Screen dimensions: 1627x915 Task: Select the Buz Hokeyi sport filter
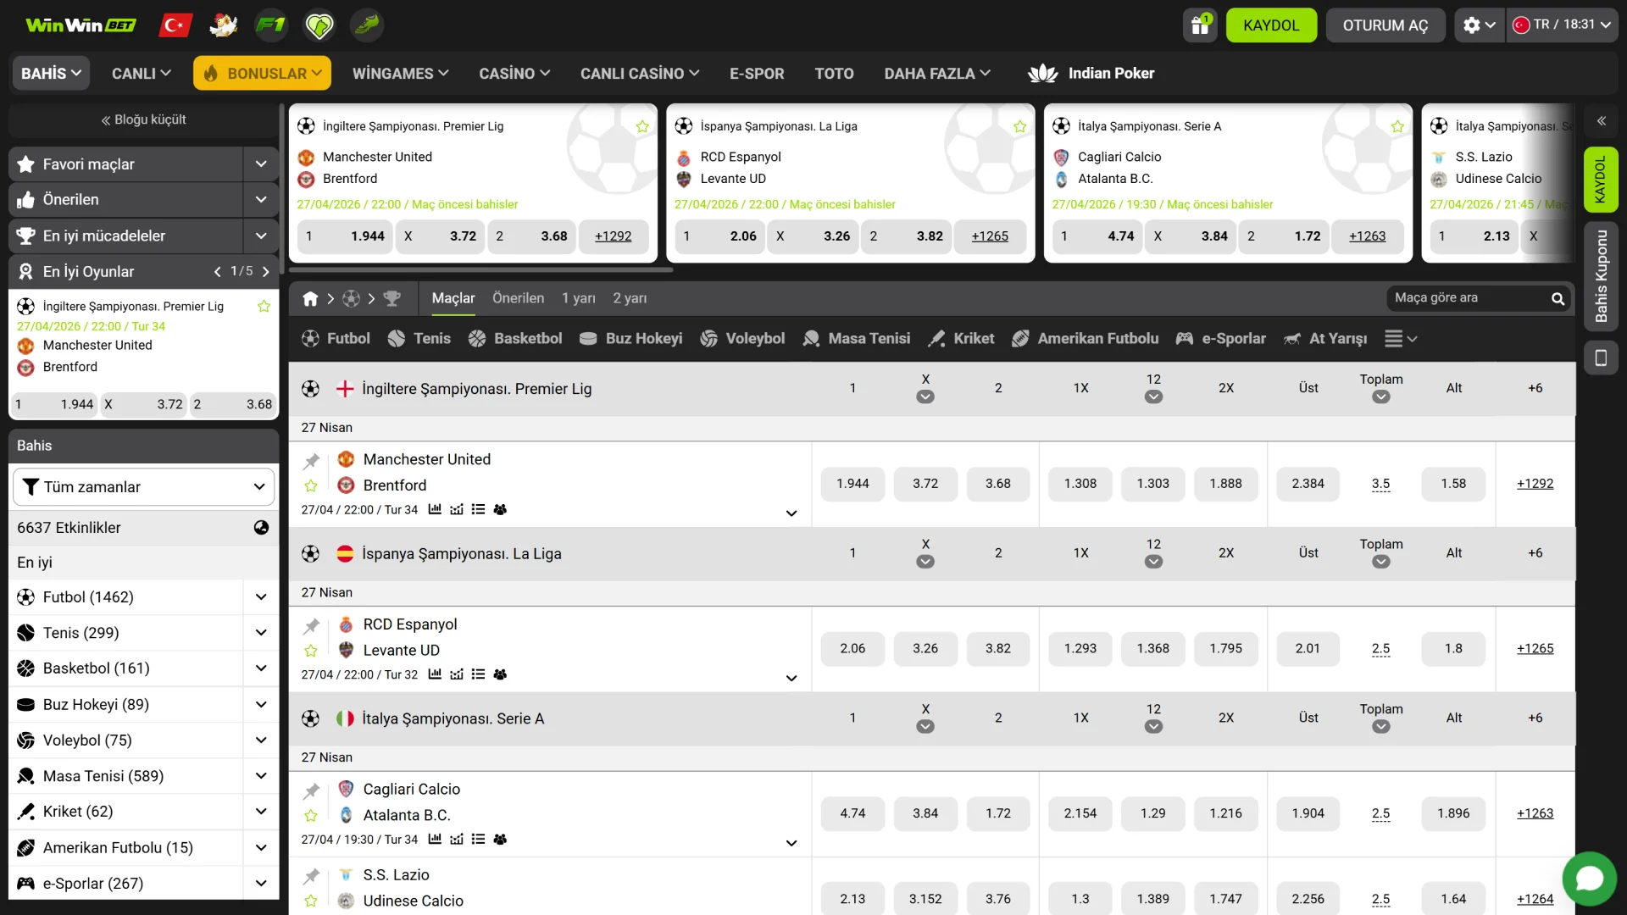click(x=630, y=339)
